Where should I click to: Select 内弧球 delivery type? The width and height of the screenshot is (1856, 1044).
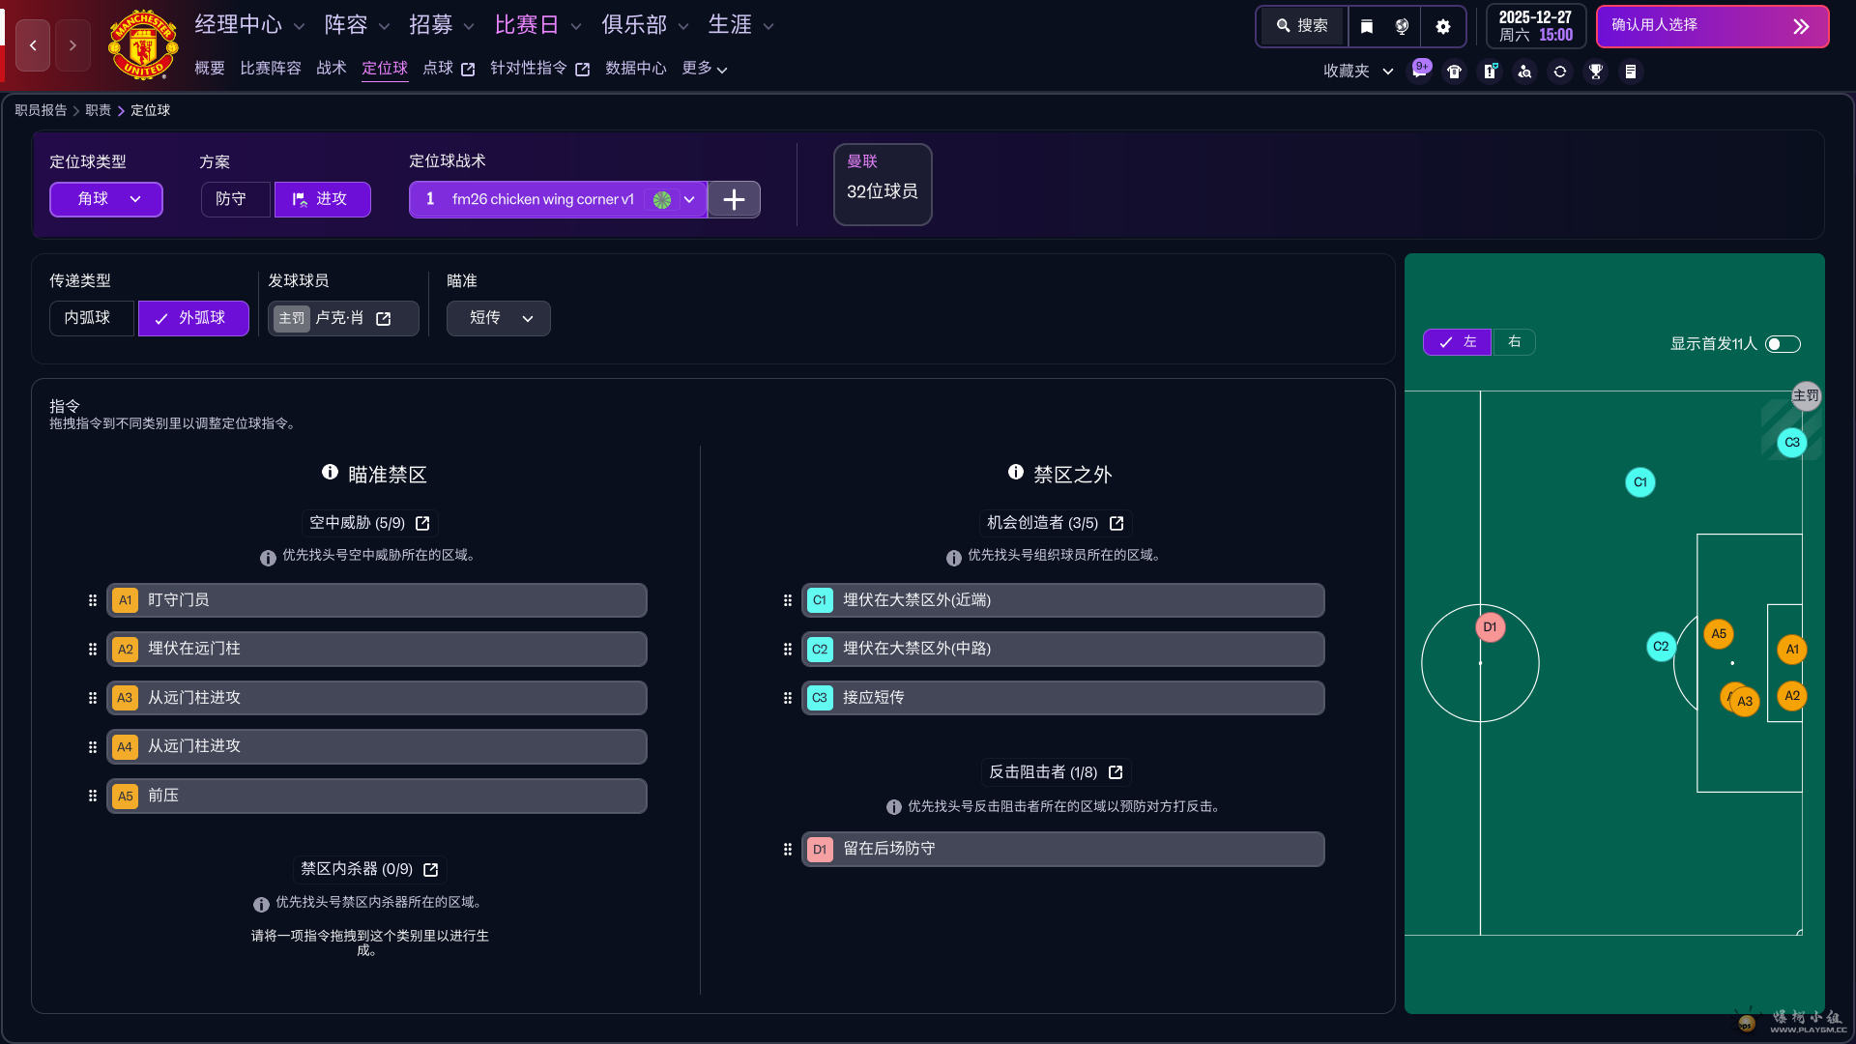pos(88,318)
